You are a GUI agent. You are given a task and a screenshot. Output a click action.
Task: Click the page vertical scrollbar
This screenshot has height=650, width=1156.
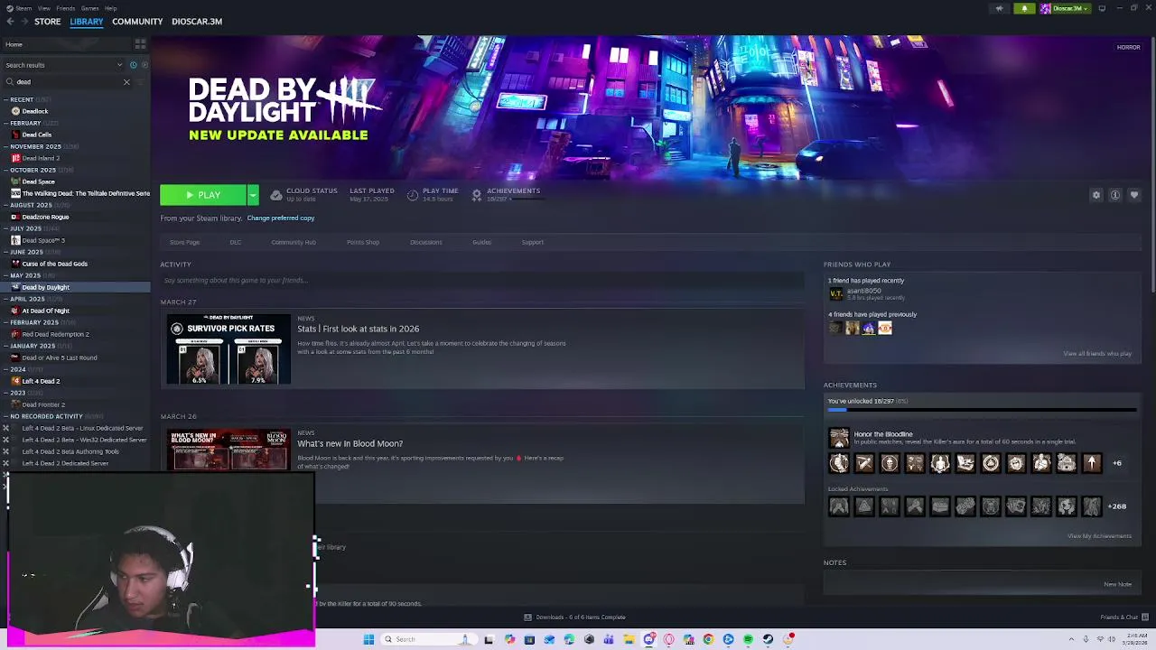click(1152, 162)
